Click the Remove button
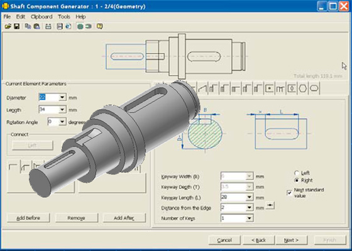 pyautogui.click(x=76, y=218)
